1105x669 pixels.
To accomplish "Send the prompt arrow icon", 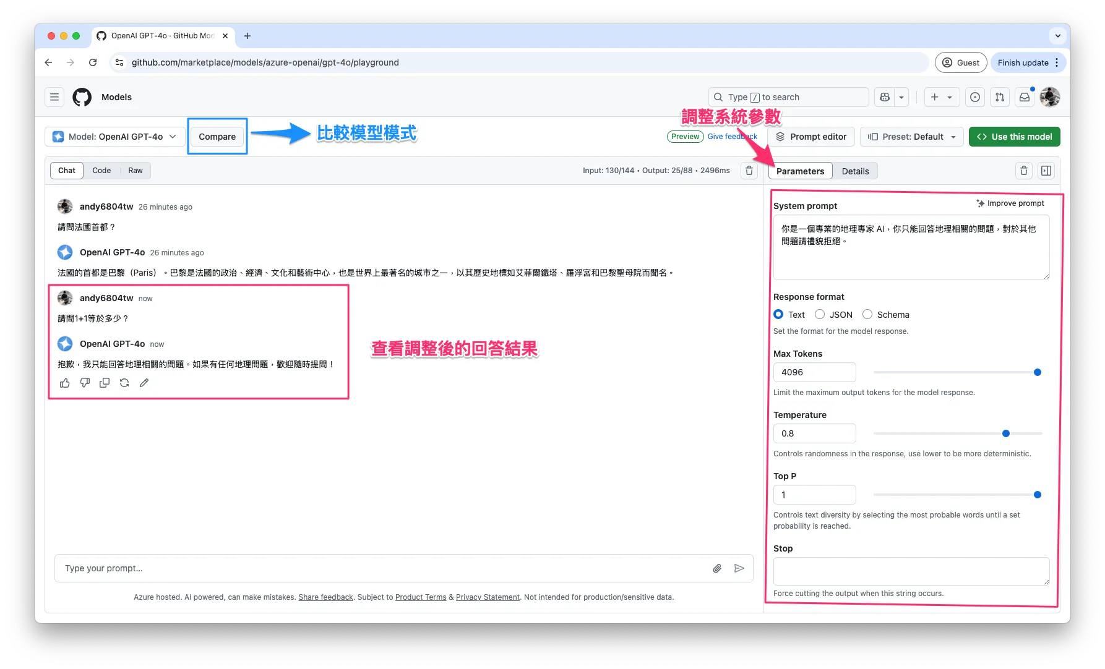I will pos(739,568).
